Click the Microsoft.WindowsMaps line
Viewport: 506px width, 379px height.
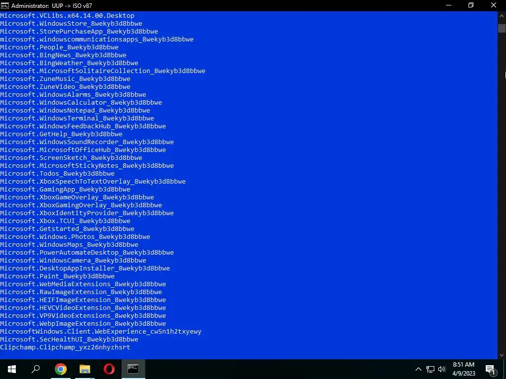click(69, 245)
